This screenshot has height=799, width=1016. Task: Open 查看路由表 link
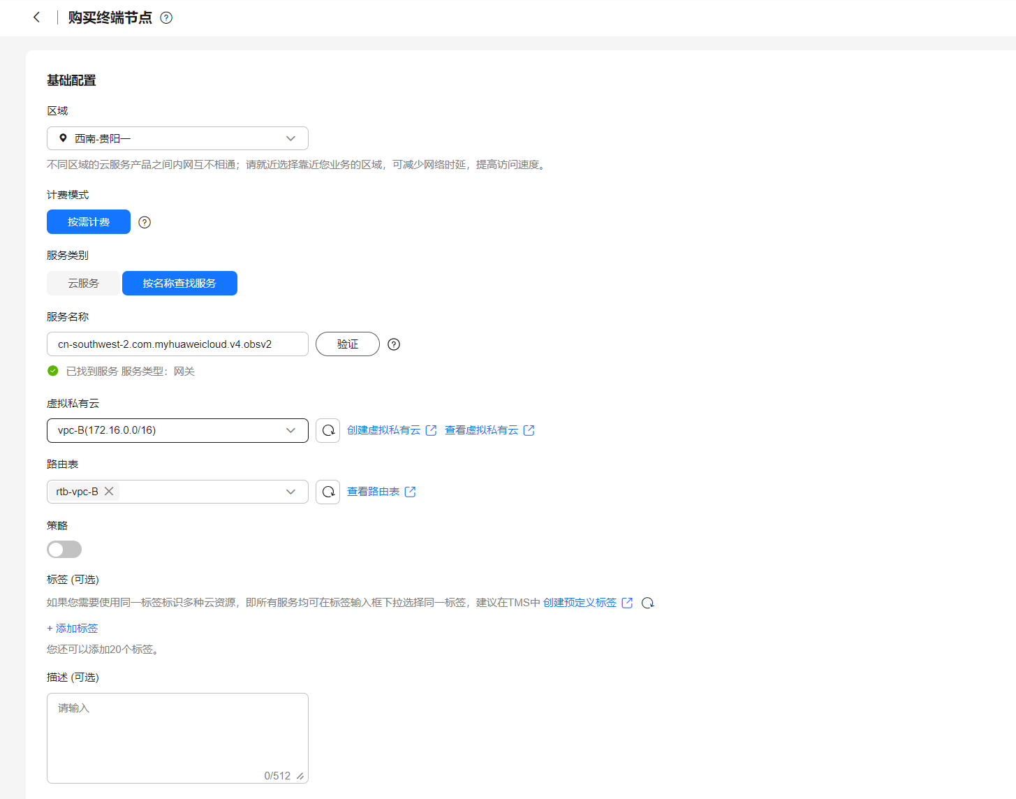point(374,492)
